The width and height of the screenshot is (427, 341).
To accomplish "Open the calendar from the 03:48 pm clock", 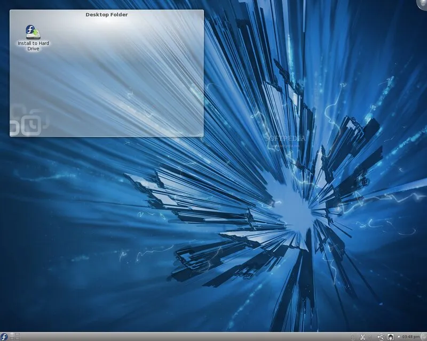I will [411, 337].
